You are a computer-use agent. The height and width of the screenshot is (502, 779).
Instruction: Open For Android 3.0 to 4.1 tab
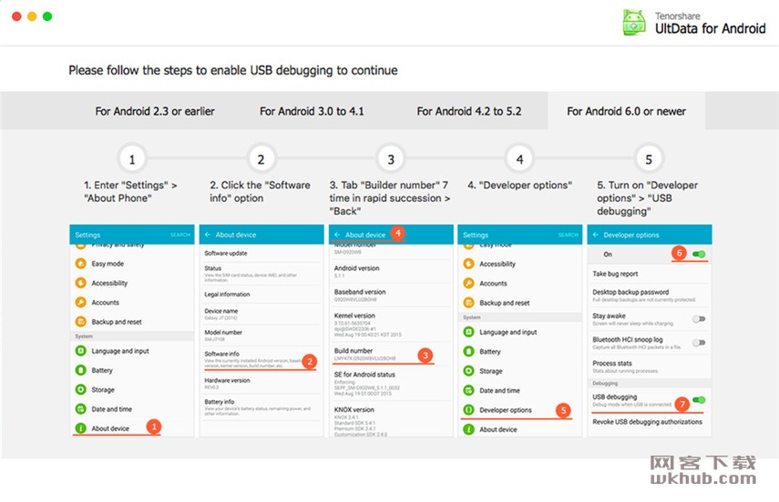[x=312, y=111]
